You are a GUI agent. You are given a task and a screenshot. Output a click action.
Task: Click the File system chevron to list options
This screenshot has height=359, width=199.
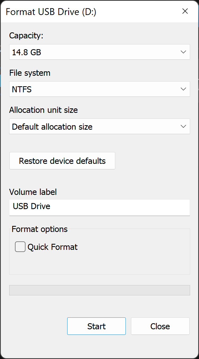183,89
